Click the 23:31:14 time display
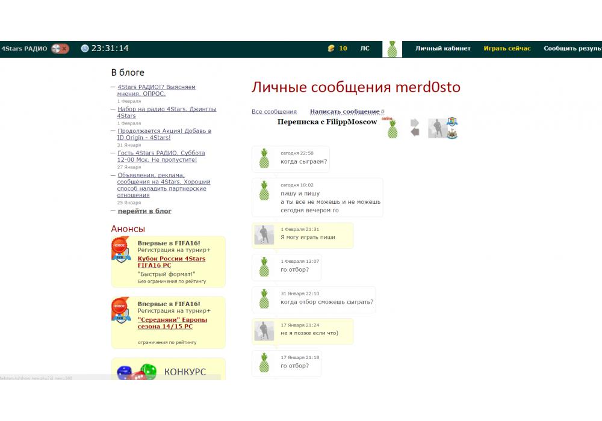The image size is (602, 421). [110, 48]
